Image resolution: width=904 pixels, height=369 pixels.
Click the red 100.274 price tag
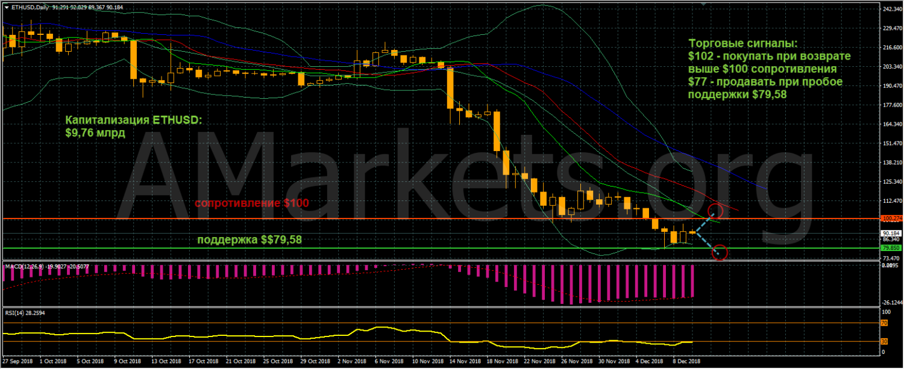click(x=891, y=218)
